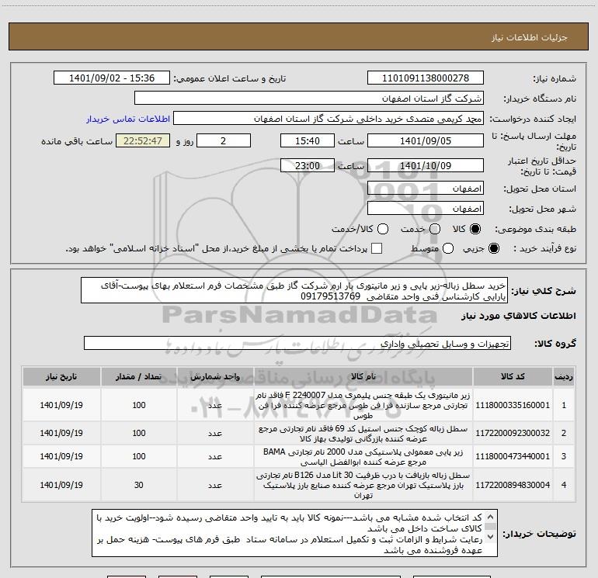Click the need date in row 2
The width and height of the screenshot is (598, 578).
(x=61, y=433)
